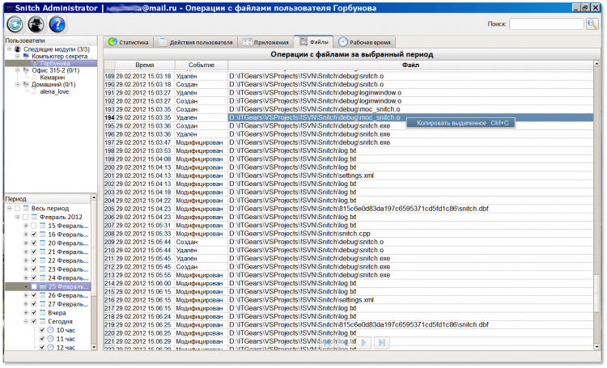Collapse the Весь период node
607x368 pixels.
tap(9, 208)
